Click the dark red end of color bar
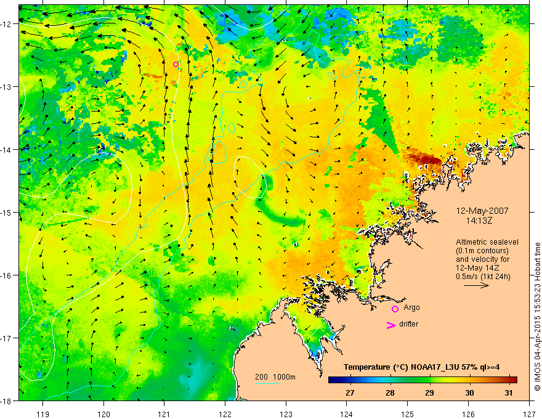The width and height of the screenshot is (542, 419). pyautogui.click(x=513, y=380)
